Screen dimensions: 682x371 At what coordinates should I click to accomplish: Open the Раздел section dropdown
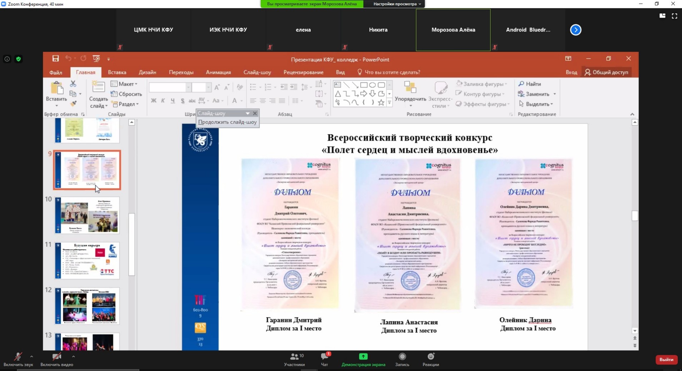coord(125,104)
